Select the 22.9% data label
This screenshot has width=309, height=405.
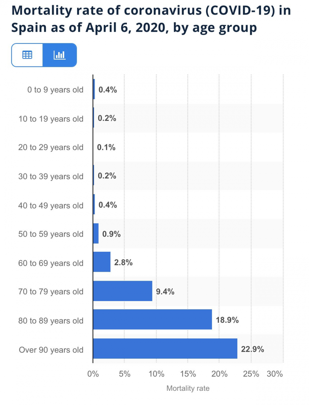252,349
